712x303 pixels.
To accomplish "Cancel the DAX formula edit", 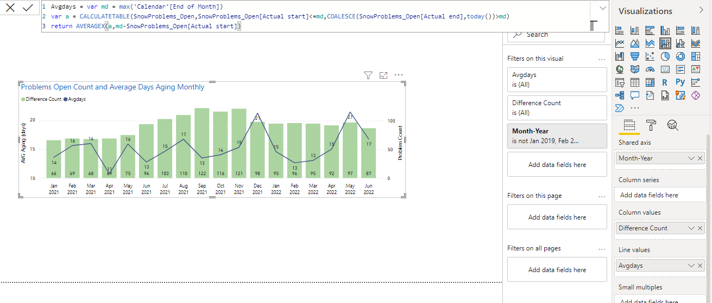I will tap(10, 8).
